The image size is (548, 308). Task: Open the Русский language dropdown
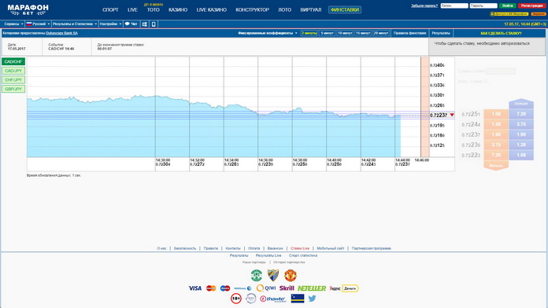[x=38, y=24]
